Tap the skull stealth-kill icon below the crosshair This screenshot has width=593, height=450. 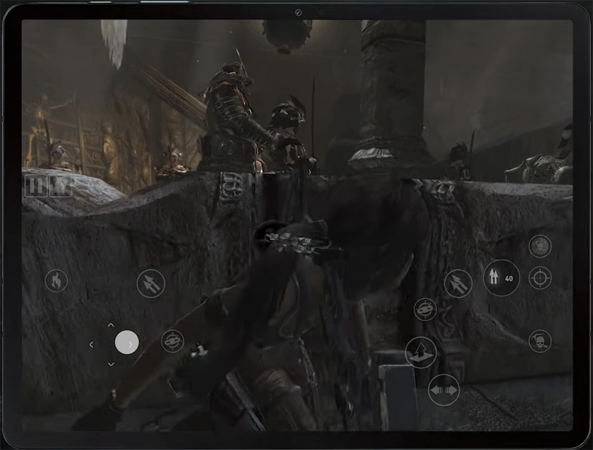point(540,341)
